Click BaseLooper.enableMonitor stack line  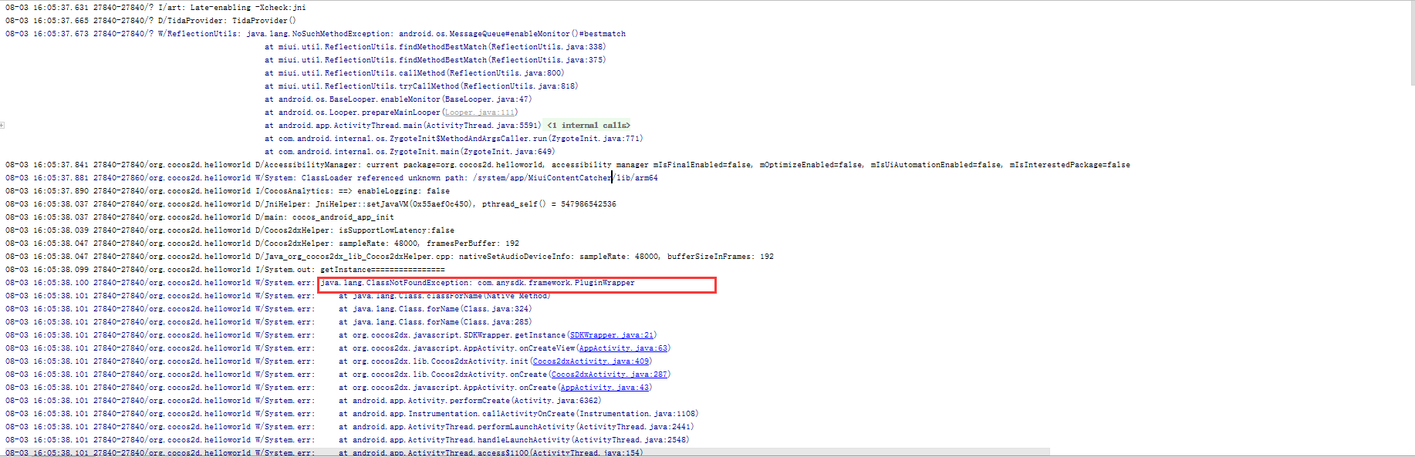point(398,99)
